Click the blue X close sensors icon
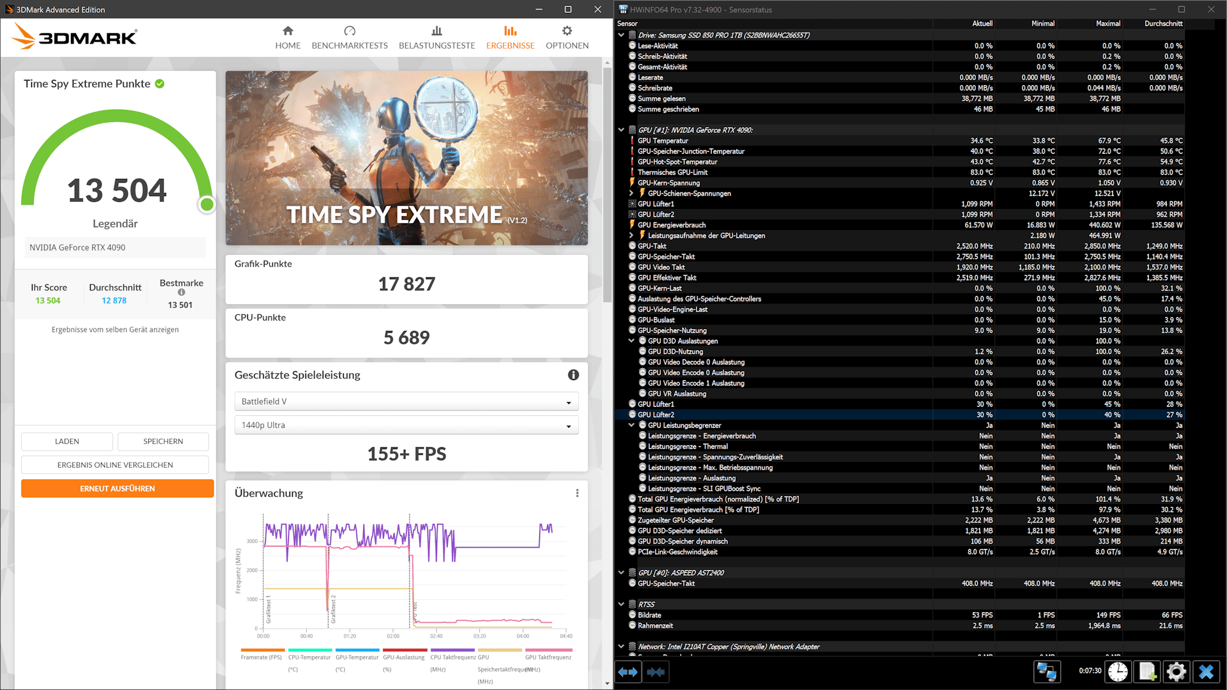 click(x=1206, y=672)
